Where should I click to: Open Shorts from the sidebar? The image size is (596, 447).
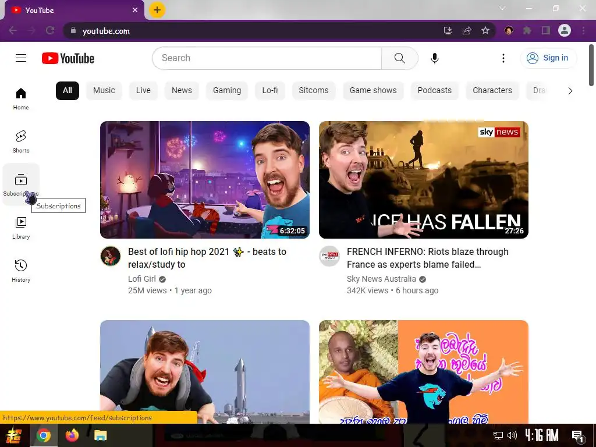[21, 142]
